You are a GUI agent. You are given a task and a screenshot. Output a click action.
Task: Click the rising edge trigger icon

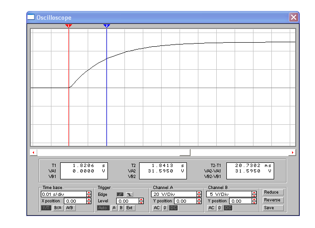coord(120,195)
